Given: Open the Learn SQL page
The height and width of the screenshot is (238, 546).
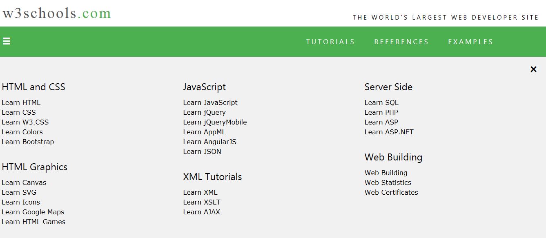Looking at the screenshot, I should tap(381, 102).
